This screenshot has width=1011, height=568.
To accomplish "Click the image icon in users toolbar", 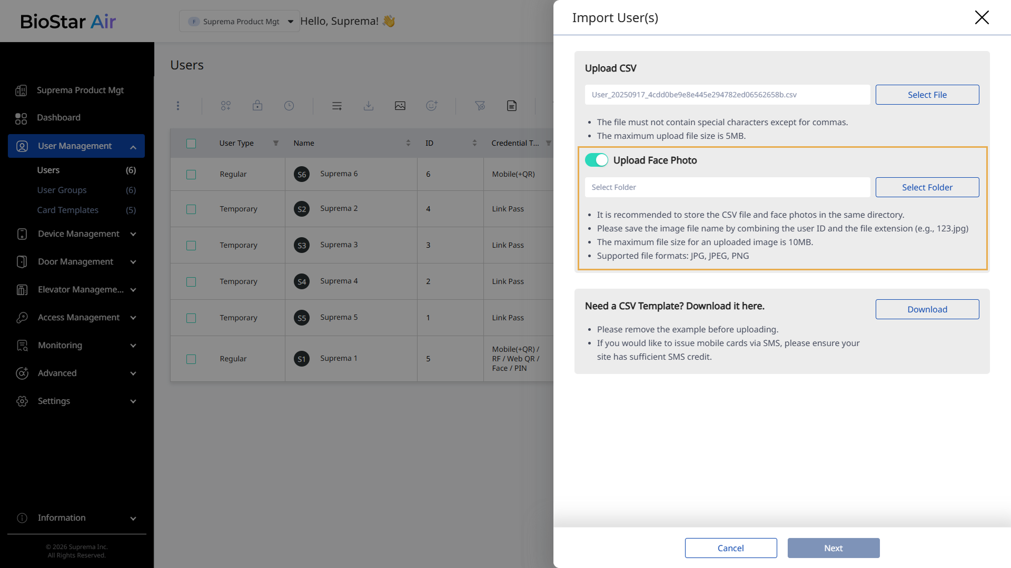I will click(400, 106).
